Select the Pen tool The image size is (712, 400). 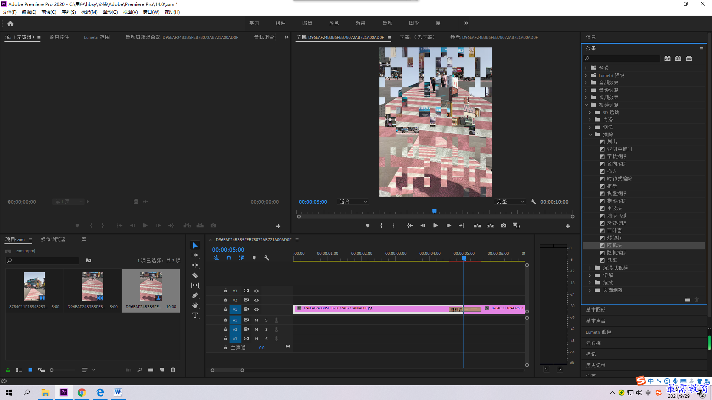(195, 295)
